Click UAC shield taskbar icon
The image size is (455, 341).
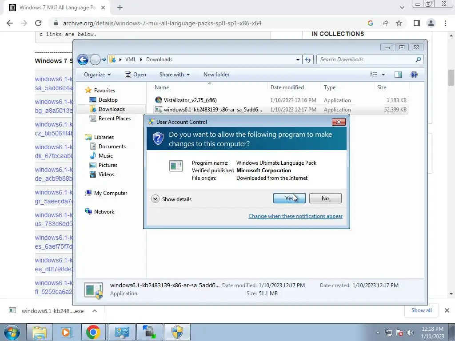click(x=177, y=332)
